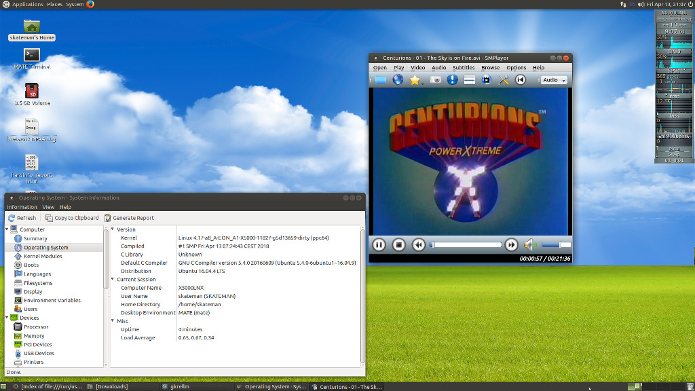695x391 pixels.
Task: Open SMPlayer's Play menu
Action: pyautogui.click(x=399, y=68)
